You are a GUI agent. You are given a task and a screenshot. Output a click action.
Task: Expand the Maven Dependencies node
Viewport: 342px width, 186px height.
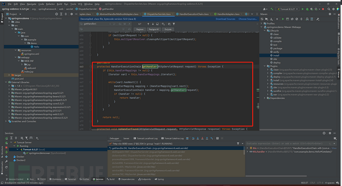265,98
